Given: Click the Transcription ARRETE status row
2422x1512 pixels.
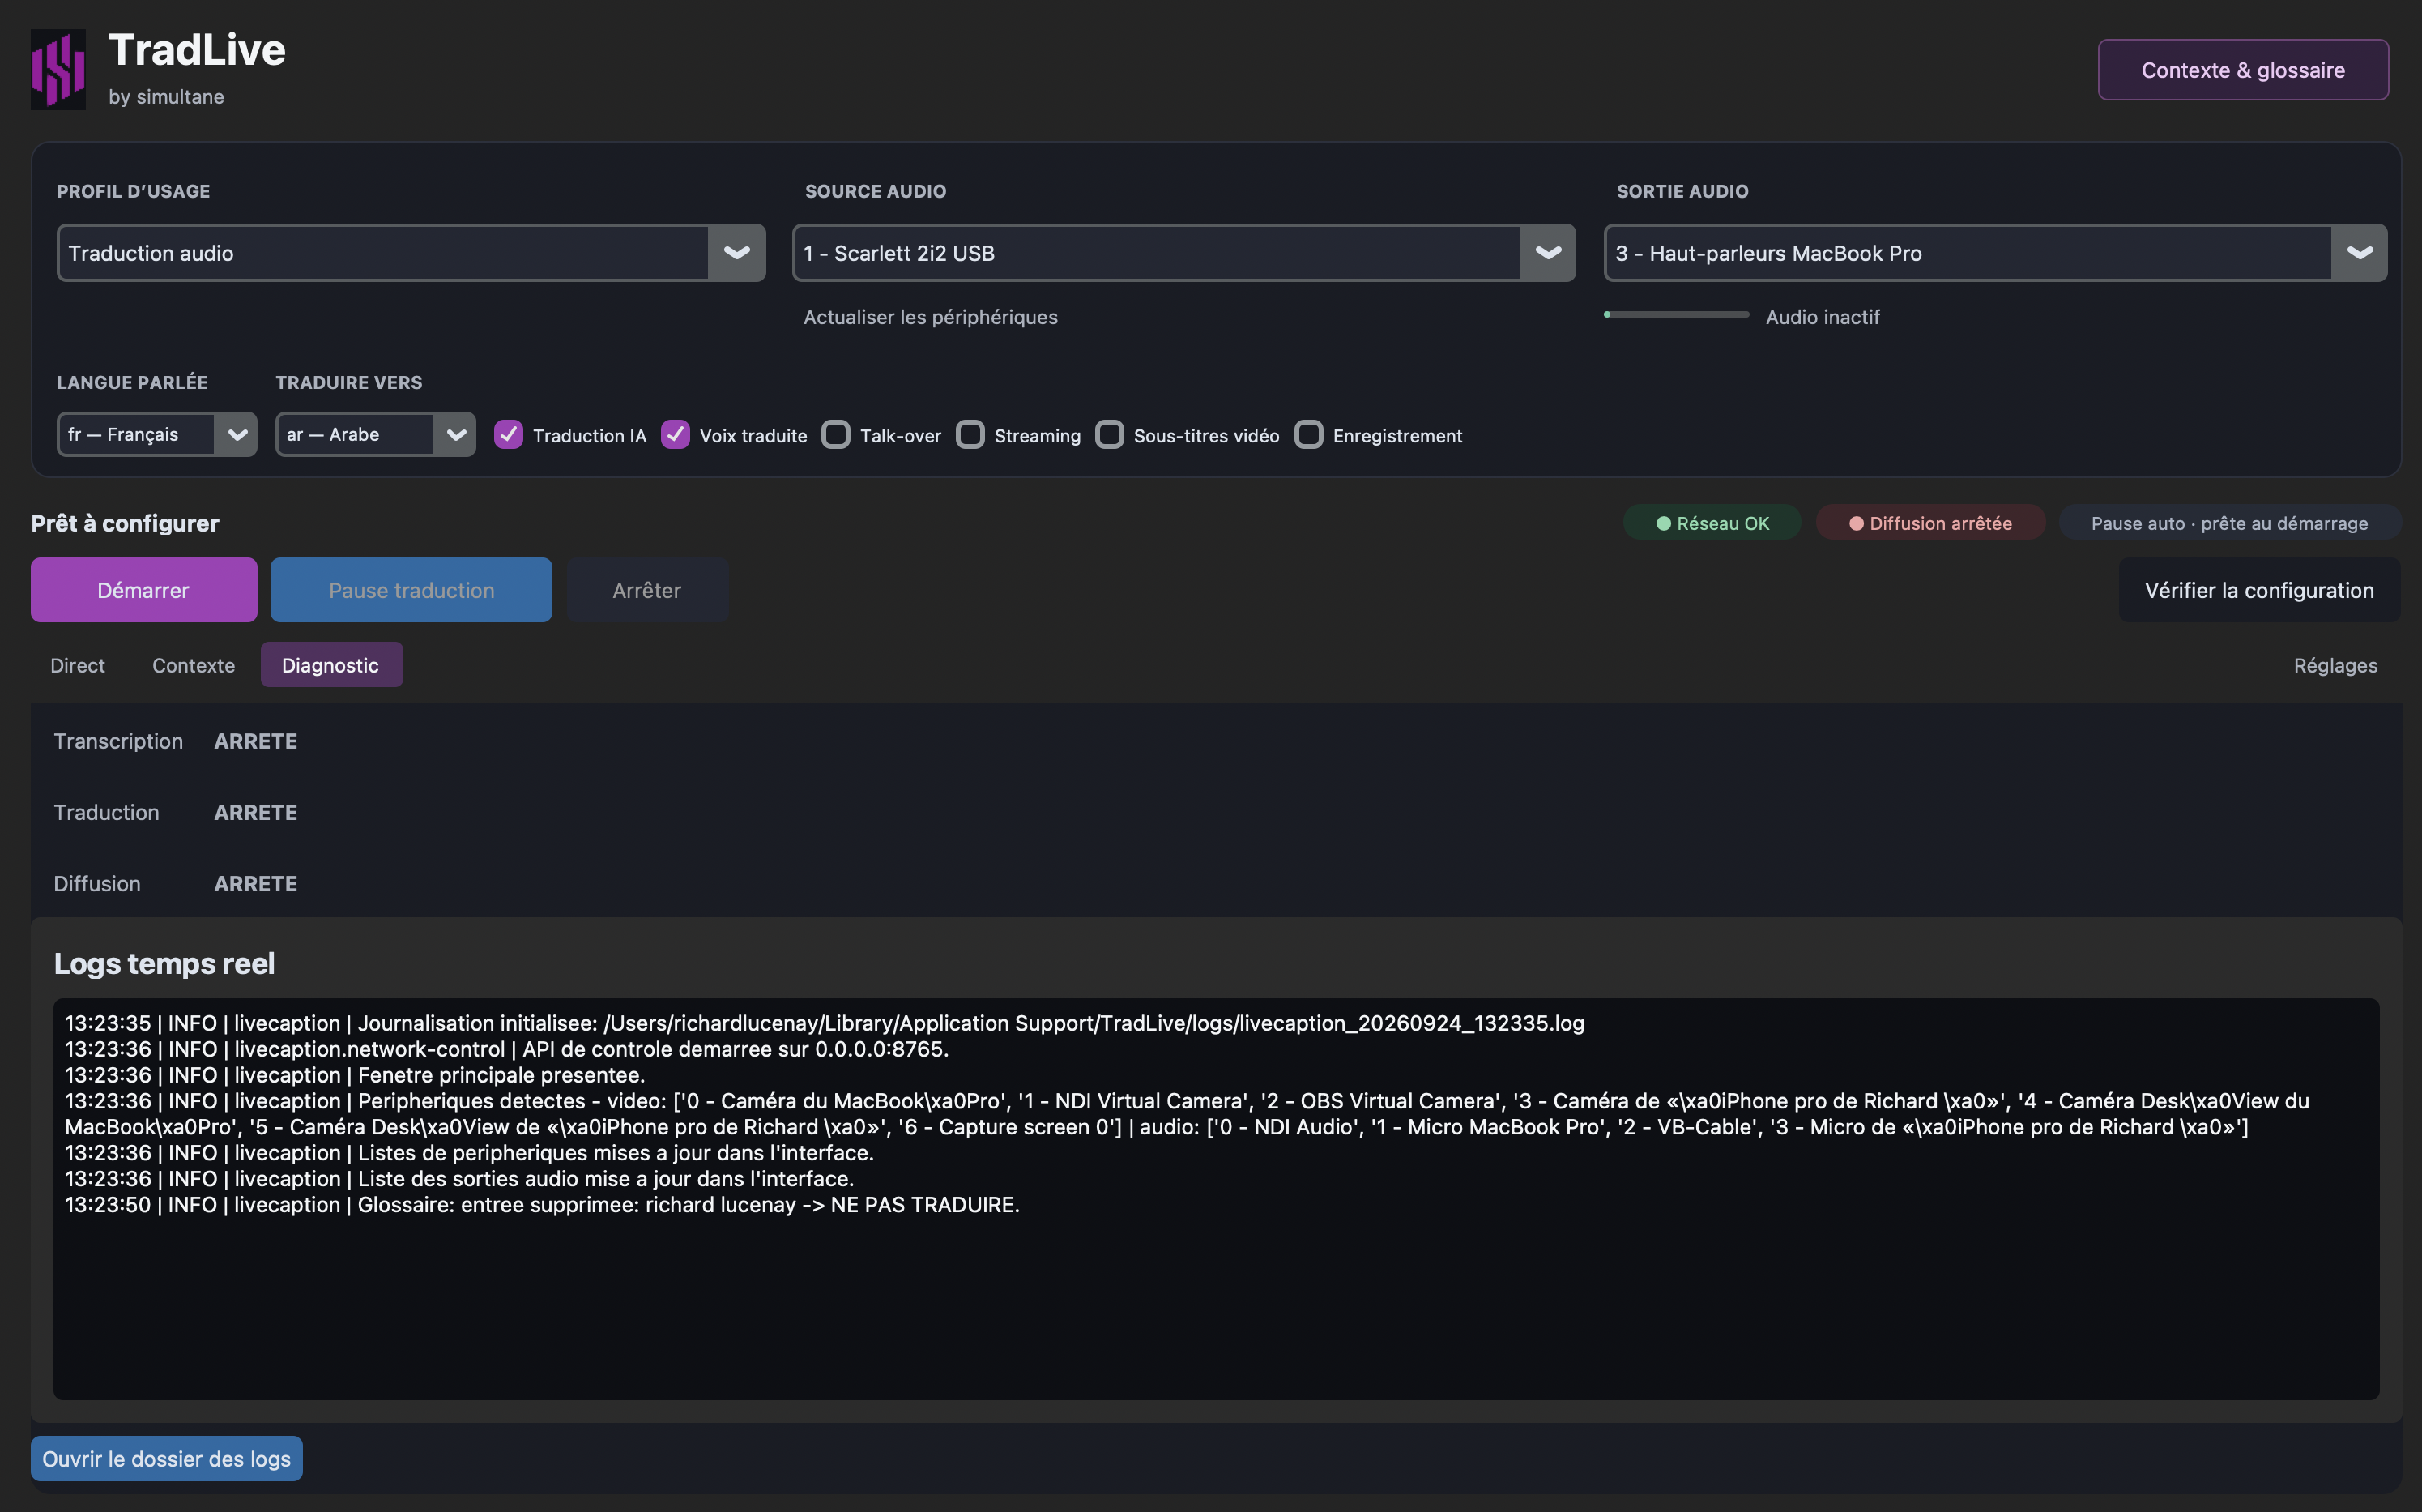Looking at the screenshot, I should (x=176, y=741).
